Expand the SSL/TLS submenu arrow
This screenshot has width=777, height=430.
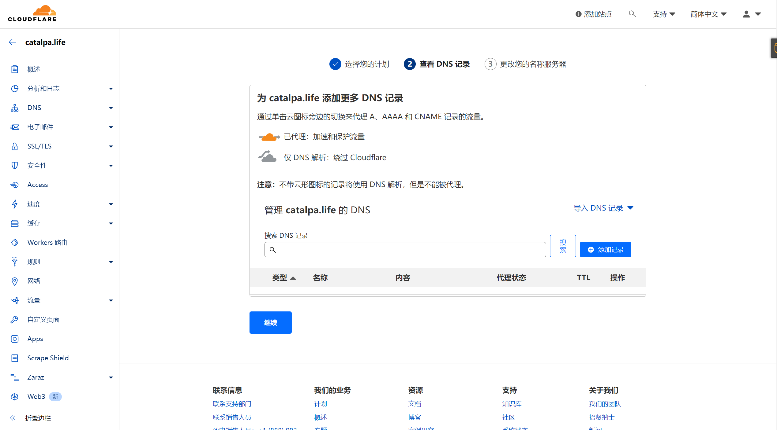click(x=111, y=147)
